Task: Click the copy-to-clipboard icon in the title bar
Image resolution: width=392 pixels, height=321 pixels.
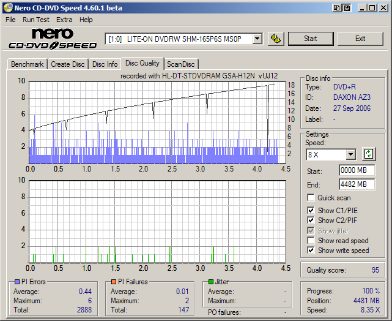Action: [x=336, y=8]
